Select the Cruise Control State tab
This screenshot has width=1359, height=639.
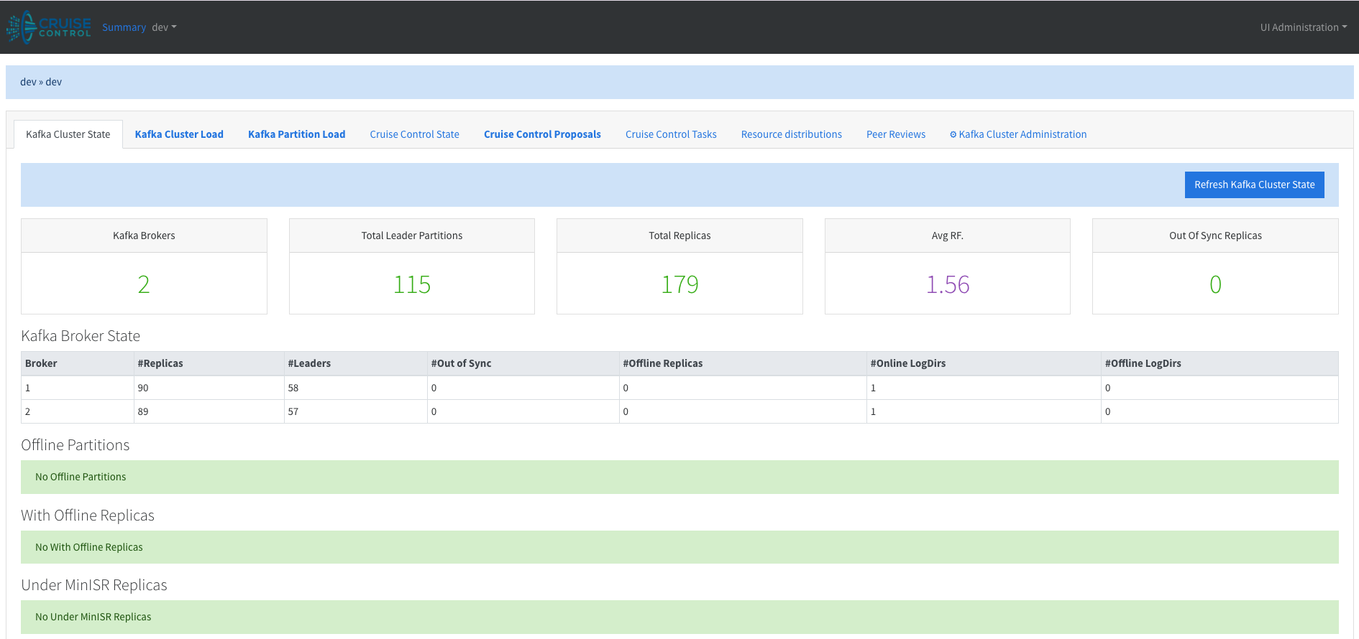(x=414, y=134)
